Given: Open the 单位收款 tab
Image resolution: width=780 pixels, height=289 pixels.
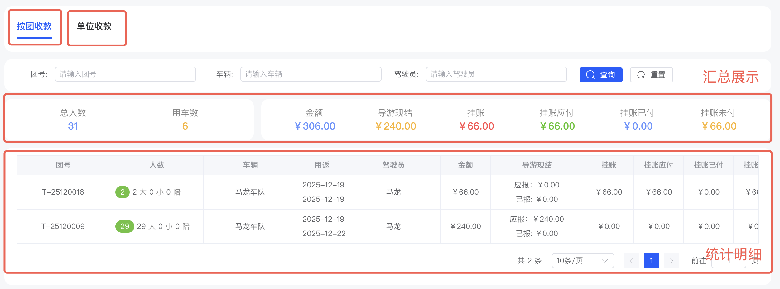Looking at the screenshot, I should point(94,26).
